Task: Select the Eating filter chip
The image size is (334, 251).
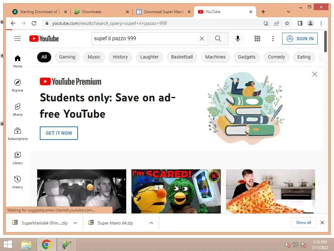Action: 304,57
